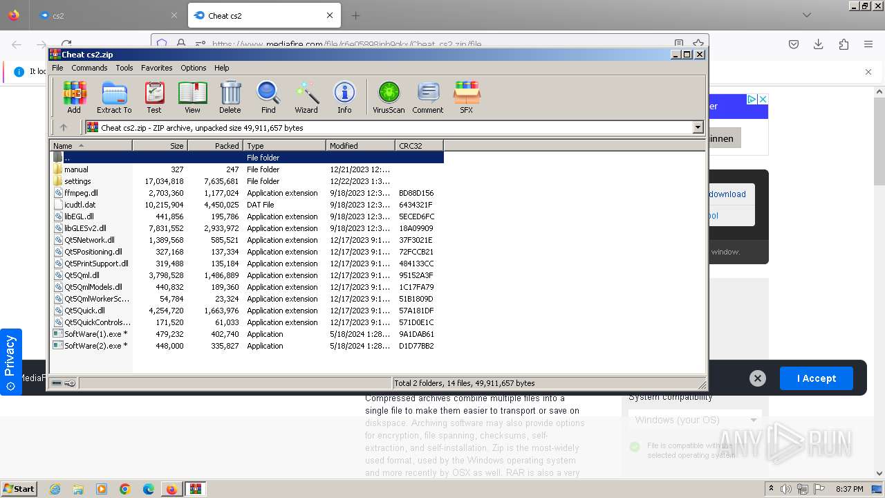885x498 pixels.
Task: Open the Comment tool
Action: pyautogui.click(x=428, y=98)
